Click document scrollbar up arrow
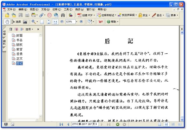Image resolution: width=187 pixels, height=130 pixels. pos(182,33)
